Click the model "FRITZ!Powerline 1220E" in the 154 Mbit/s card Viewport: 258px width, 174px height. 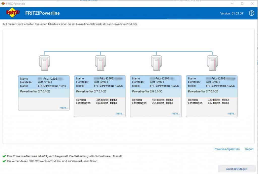click(164, 86)
